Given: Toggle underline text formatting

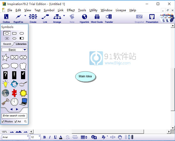Looking at the screenshot, I should (55, 137).
